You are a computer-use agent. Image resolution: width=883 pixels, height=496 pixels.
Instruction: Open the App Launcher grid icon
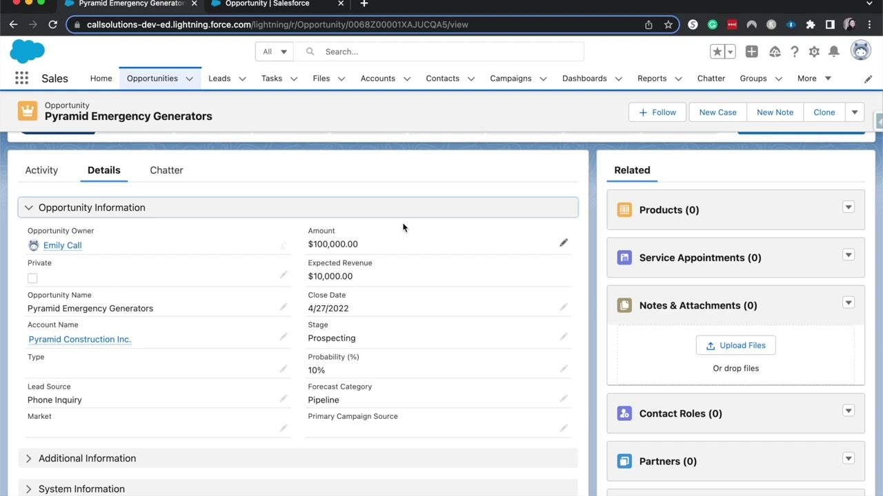(x=21, y=79)
